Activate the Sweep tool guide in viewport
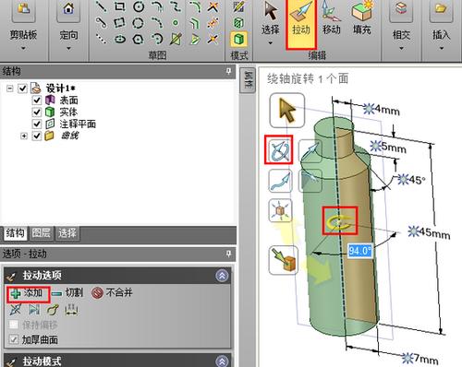 (x=280, y=181)
